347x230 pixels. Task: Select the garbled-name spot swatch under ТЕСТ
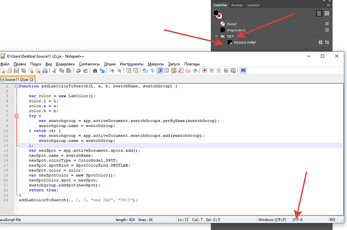pyautogui.click(x=271, y=42)
